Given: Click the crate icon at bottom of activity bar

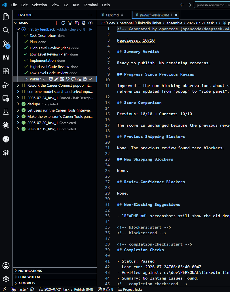Looking at the screenshot, I should pyautogui.click(x=6, y=153).
